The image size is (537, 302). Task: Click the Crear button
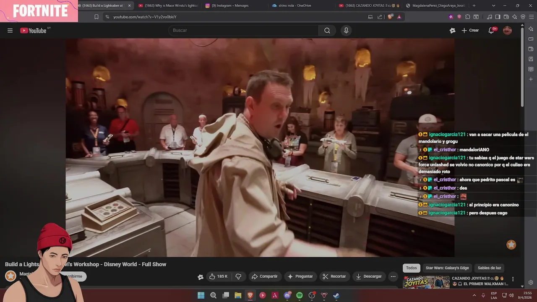pos(470,30)
